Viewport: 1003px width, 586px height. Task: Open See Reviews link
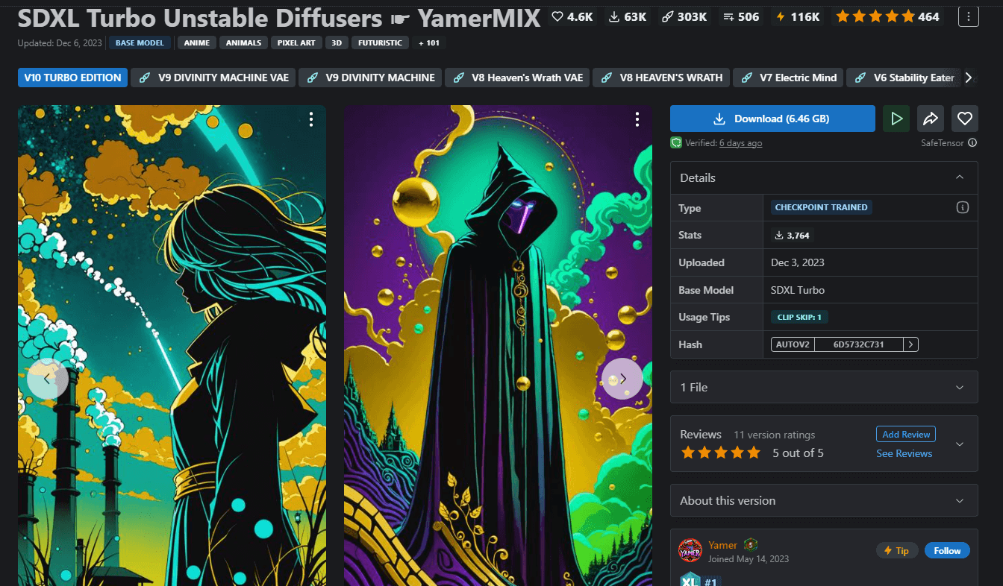(904, 453)
